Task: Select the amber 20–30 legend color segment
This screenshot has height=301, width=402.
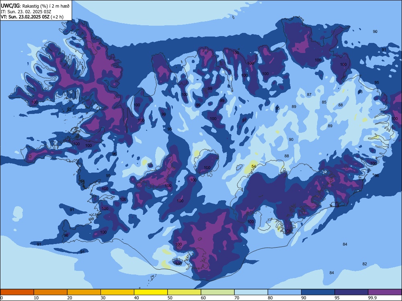Action: 84,292
